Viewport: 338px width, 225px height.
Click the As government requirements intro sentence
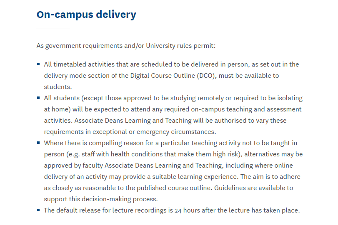pos(126,46)
